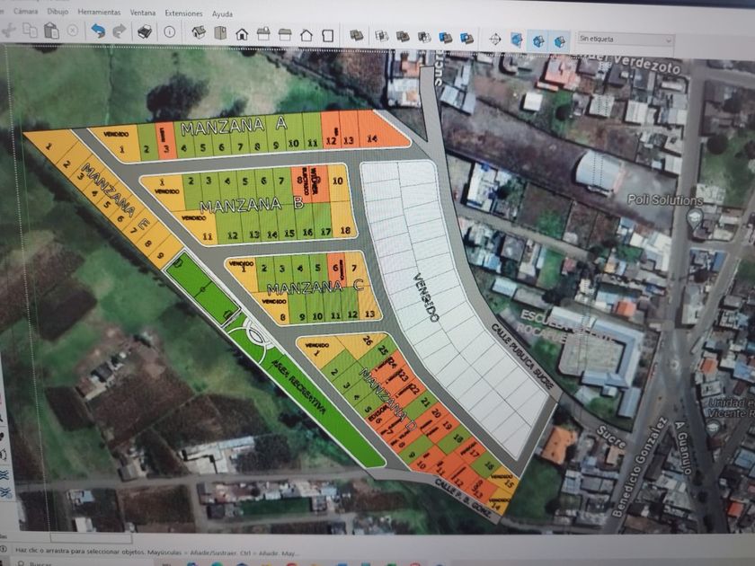The width and height of the screenshot is (755, 566).
Task: Click the Union solids icon
Action: point(403,37)
